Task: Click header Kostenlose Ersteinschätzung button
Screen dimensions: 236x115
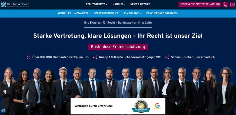Action: coord(200,4)
